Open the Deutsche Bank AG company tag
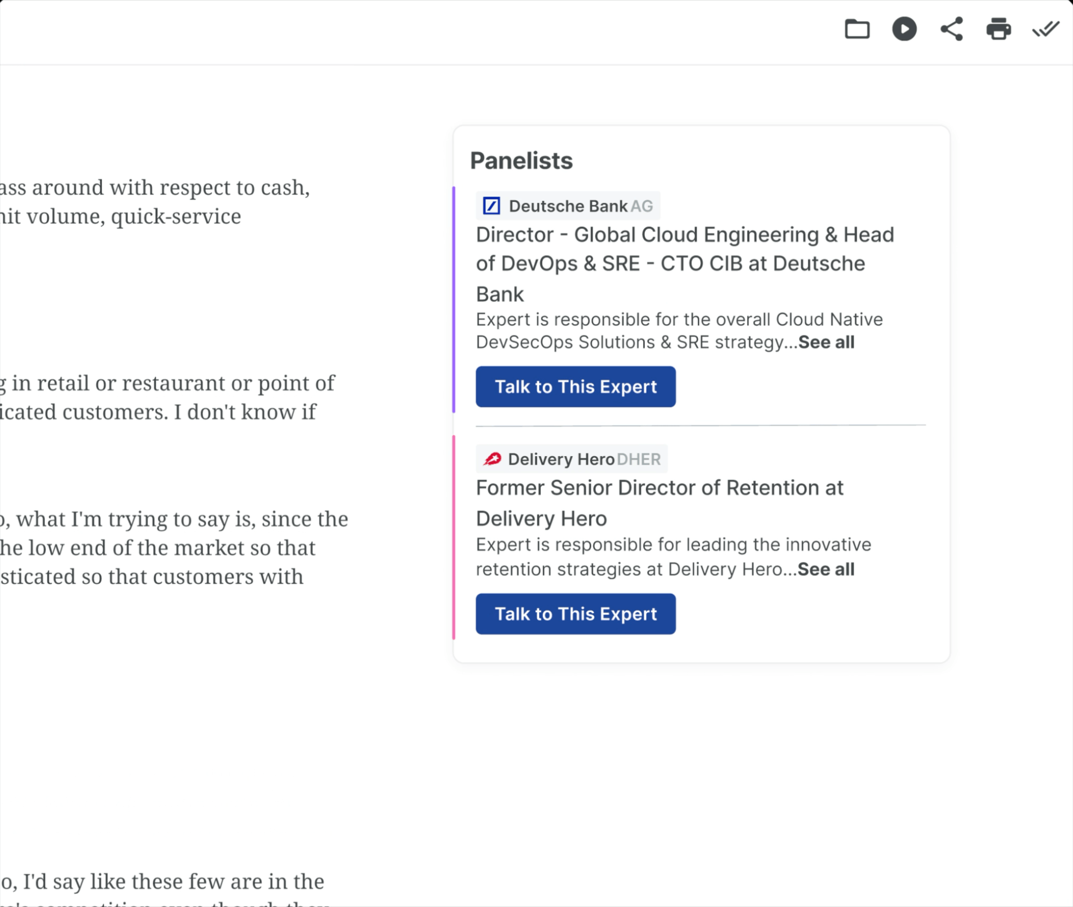Viewport: 1073px width, 907px height. pyautogui.click(x=568, y=206)
